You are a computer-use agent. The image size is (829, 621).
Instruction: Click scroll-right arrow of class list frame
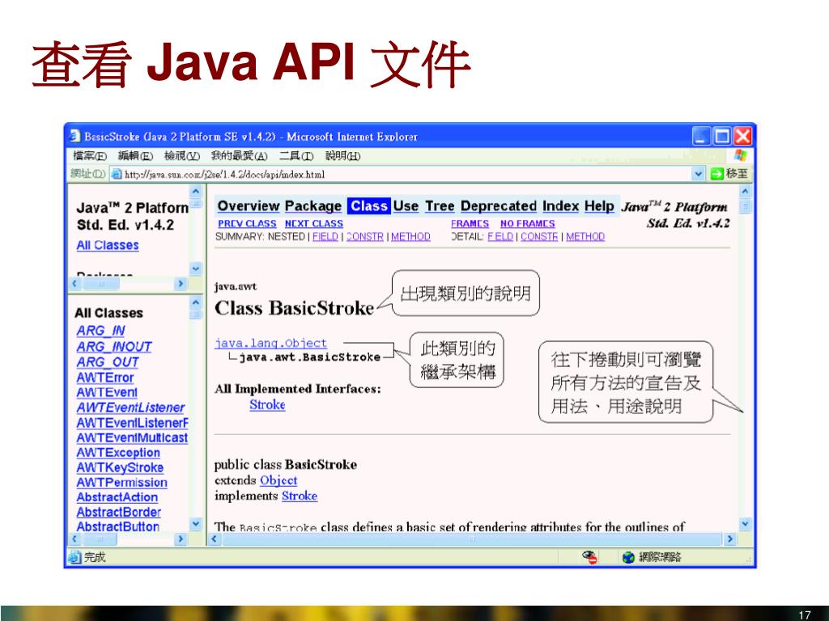pyautogui.click(x=181, y=539)
